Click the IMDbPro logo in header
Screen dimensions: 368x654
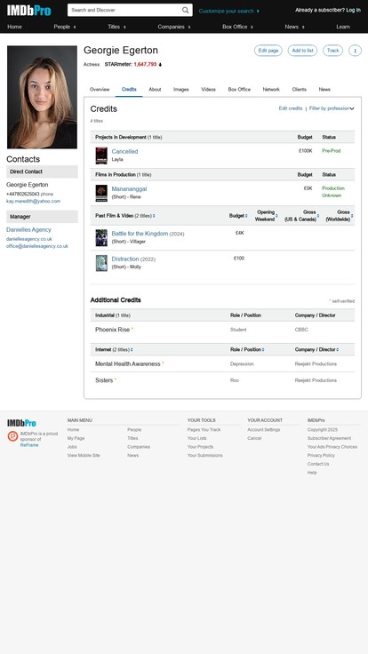pos(28,11)
